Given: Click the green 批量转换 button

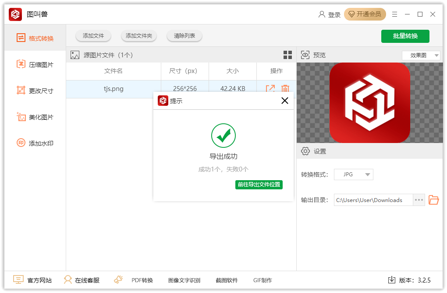Looking at the screenshot, I should tap(405, 36).
